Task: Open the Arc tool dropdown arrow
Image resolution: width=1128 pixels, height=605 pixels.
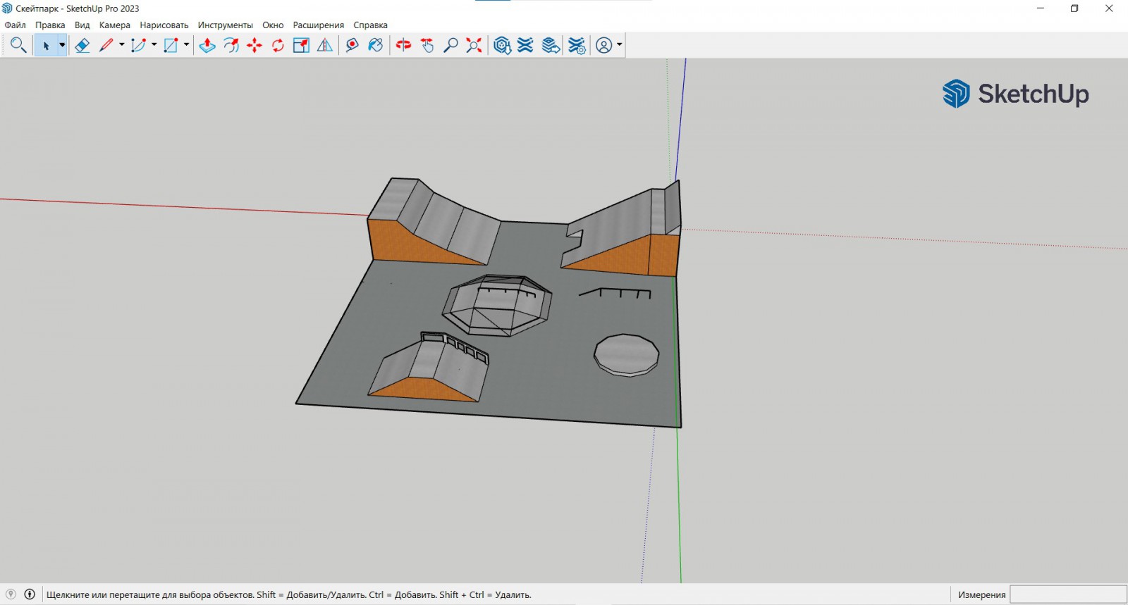Action: click(154, 46)
